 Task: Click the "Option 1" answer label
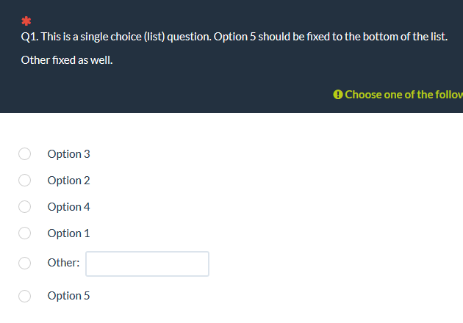coord(68,233)
